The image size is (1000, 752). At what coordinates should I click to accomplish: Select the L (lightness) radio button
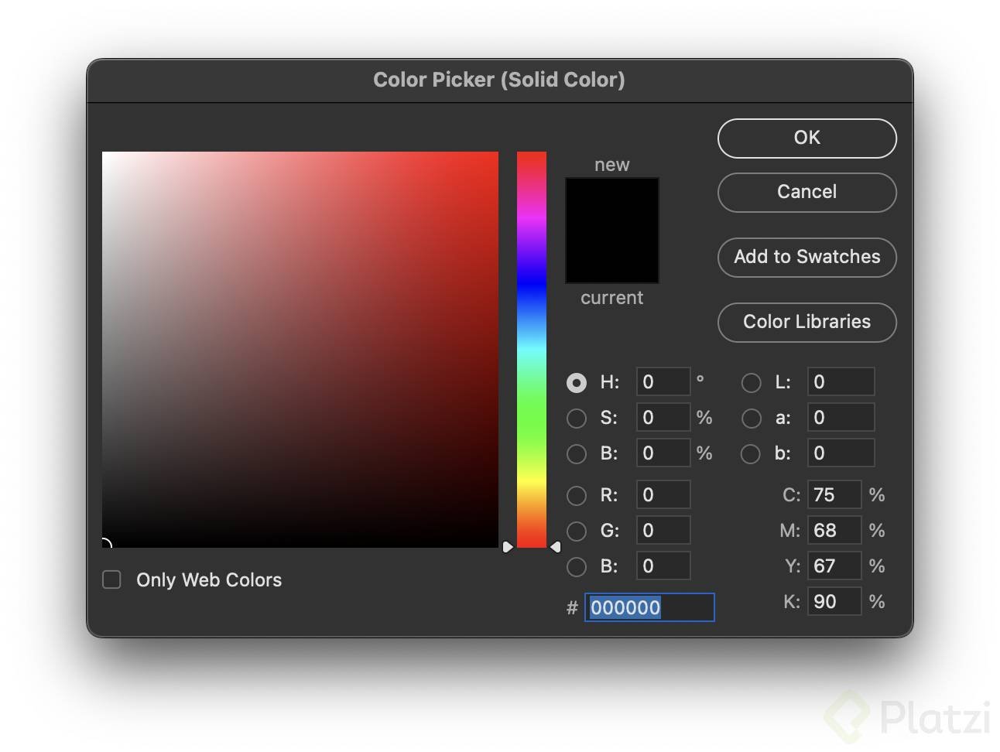tap(751, 383)
